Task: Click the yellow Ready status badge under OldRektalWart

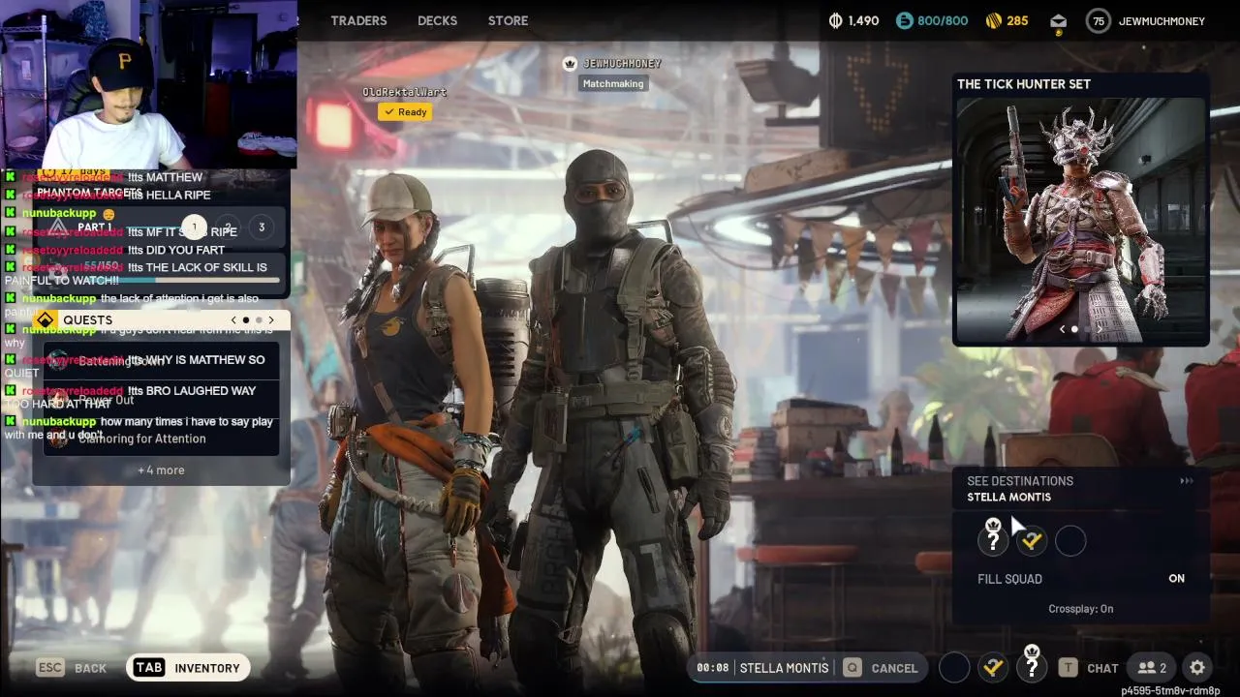Action: pyautogui.click(x=405, y=112)
